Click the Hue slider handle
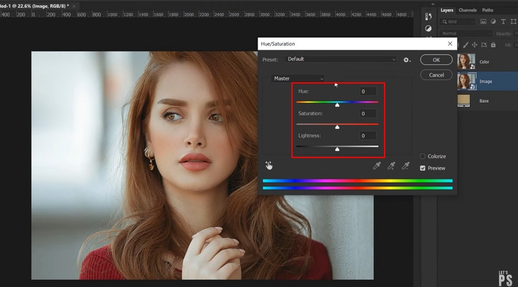 tap(337, 105)
